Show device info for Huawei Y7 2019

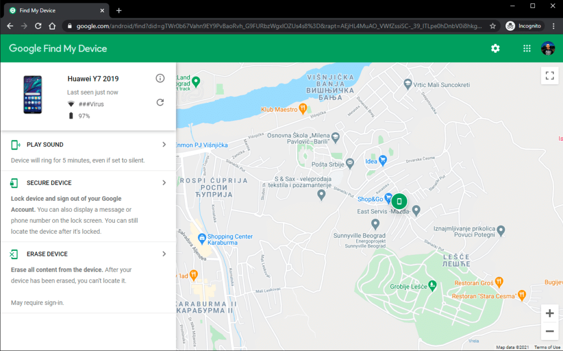point(160,78)
